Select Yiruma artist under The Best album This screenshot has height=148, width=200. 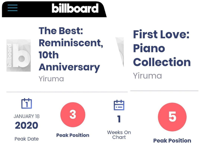[51, 79]
